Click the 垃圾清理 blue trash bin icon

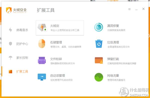[x=99, y=44]
